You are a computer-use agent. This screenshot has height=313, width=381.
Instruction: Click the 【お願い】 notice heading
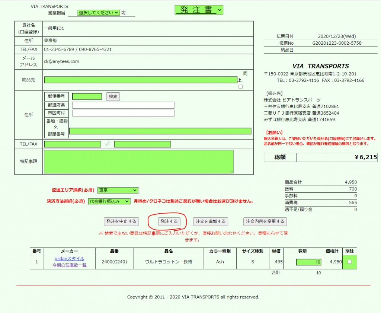[x=274, y=133]
